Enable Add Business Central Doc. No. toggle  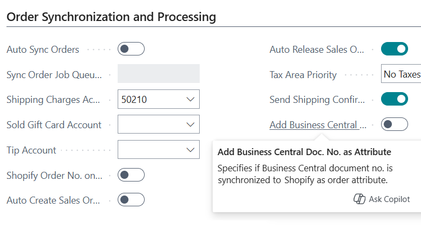[x=395, y=125]
